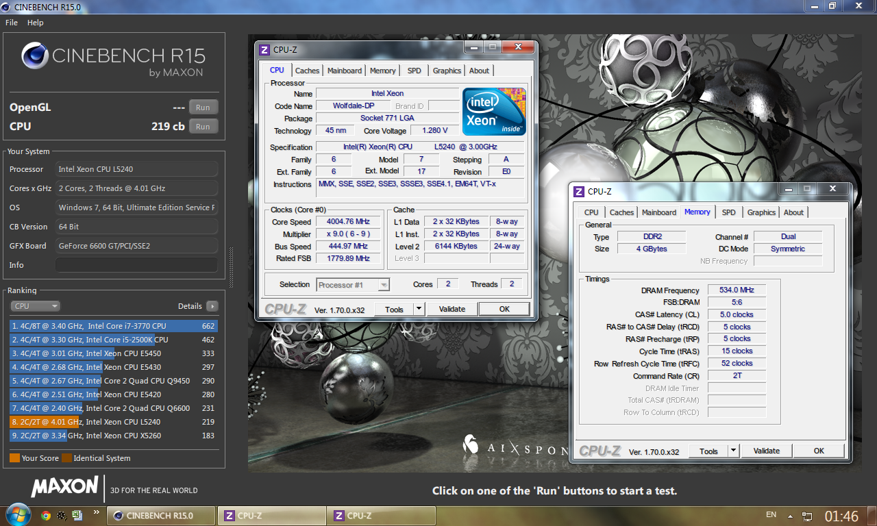
Task: Open the About tab in CPU-Z Memory window
Action: point(793,212)
